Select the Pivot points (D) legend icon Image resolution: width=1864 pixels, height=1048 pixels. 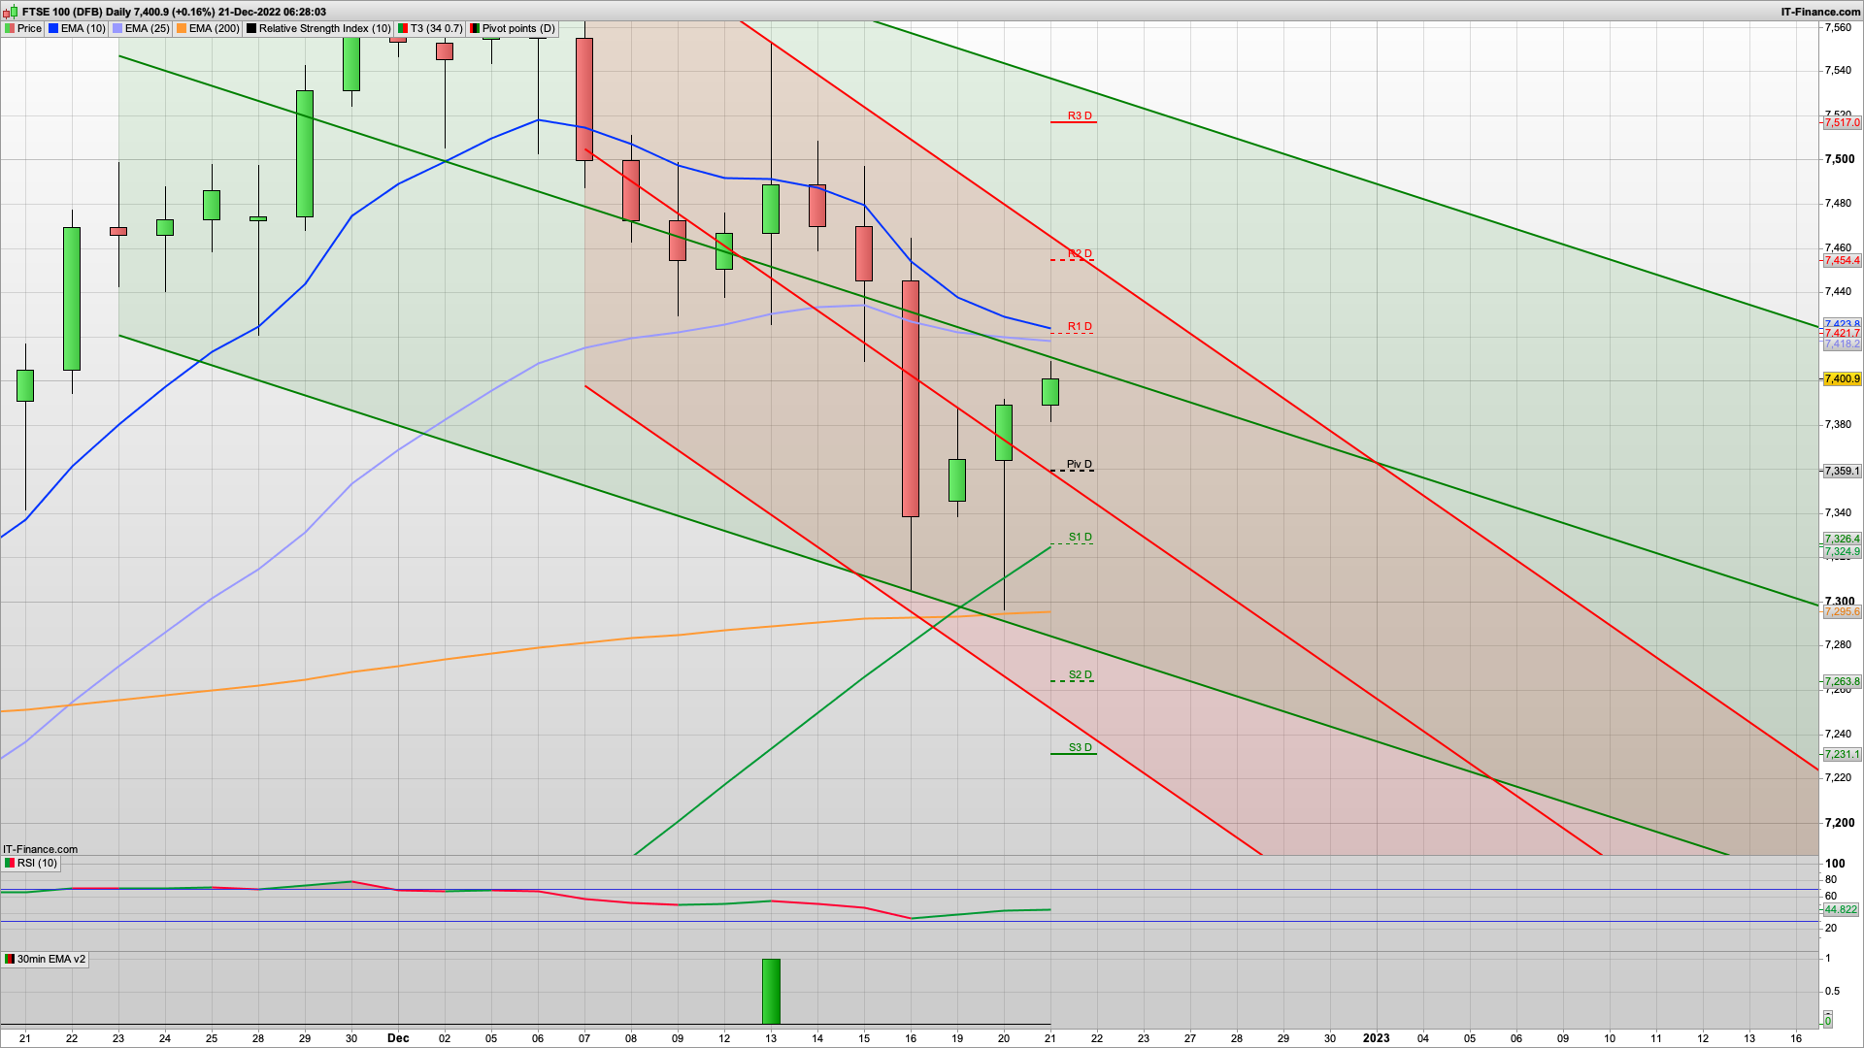(474, 28)
